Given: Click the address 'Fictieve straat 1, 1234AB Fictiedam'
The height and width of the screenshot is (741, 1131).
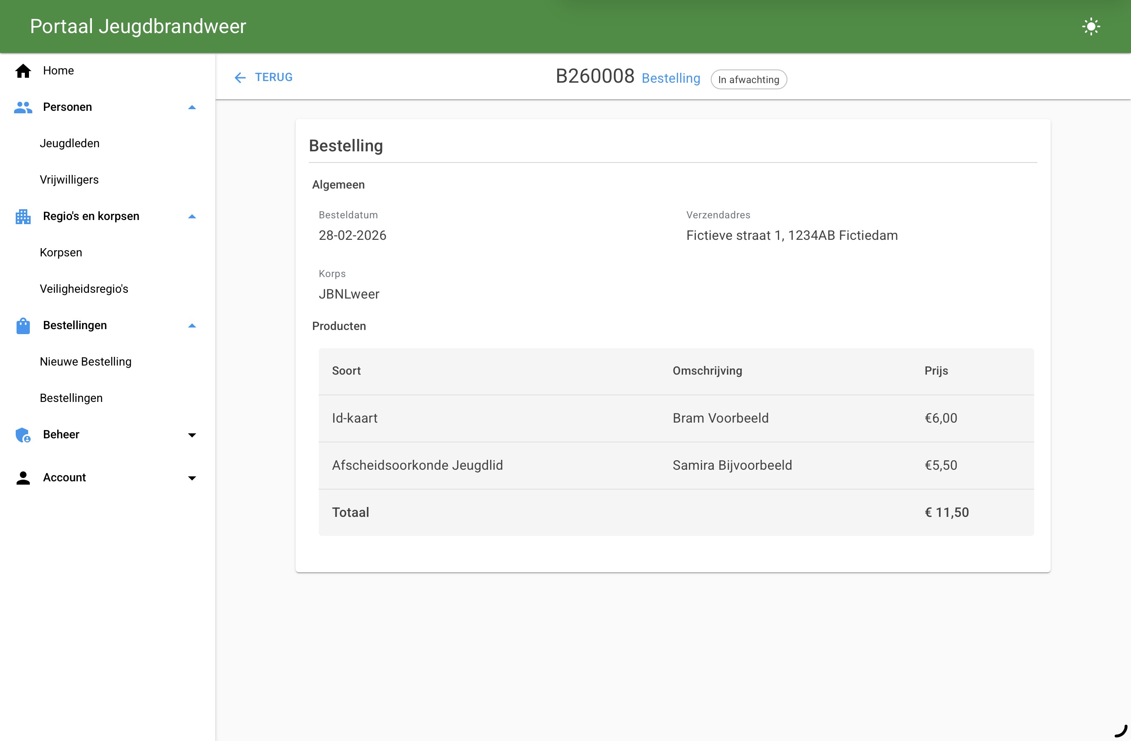Looking at the screenshot, I should coord(792,235).
